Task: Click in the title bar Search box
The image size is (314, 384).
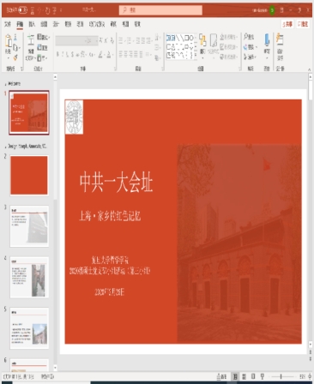Action: 160,10
